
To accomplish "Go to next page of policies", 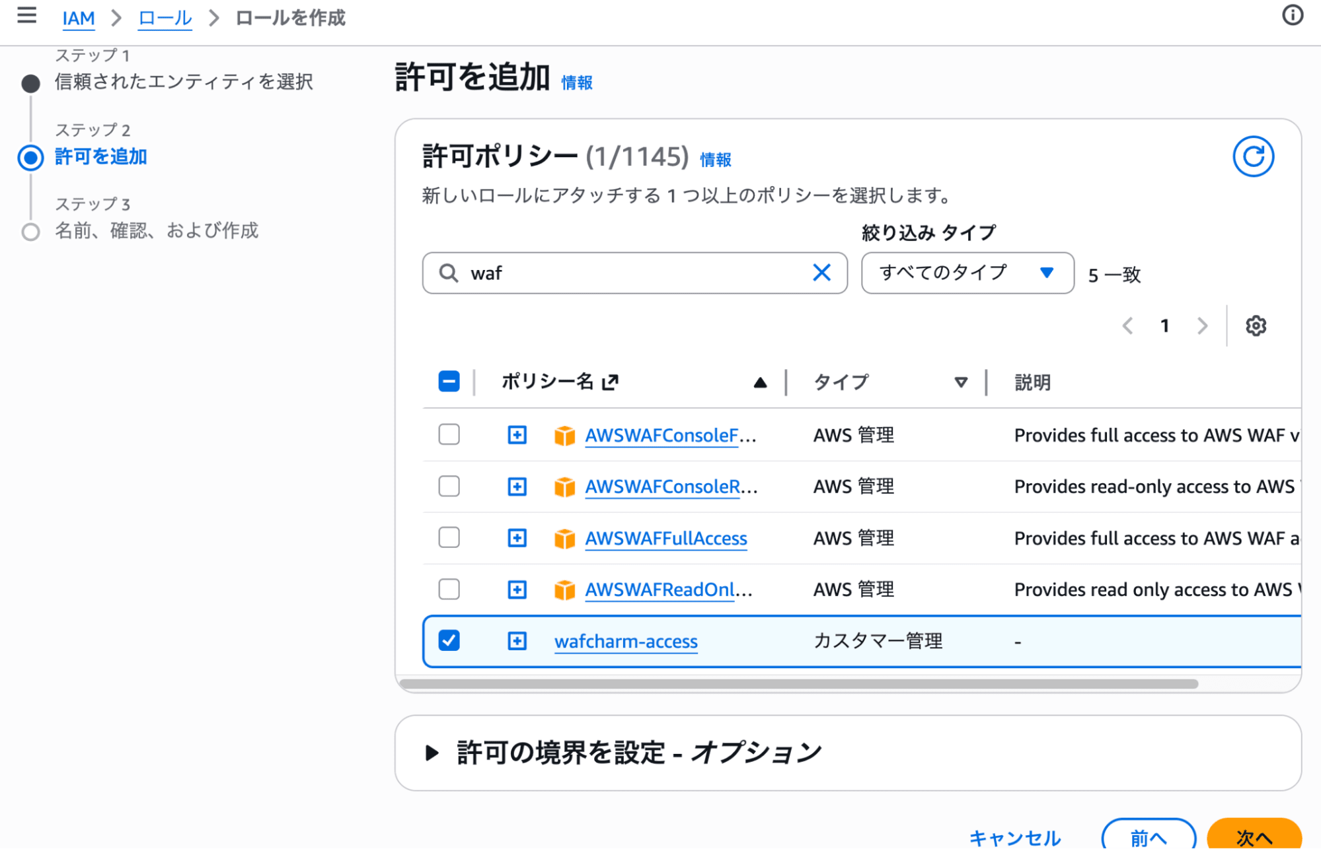I will [1202, 325].
